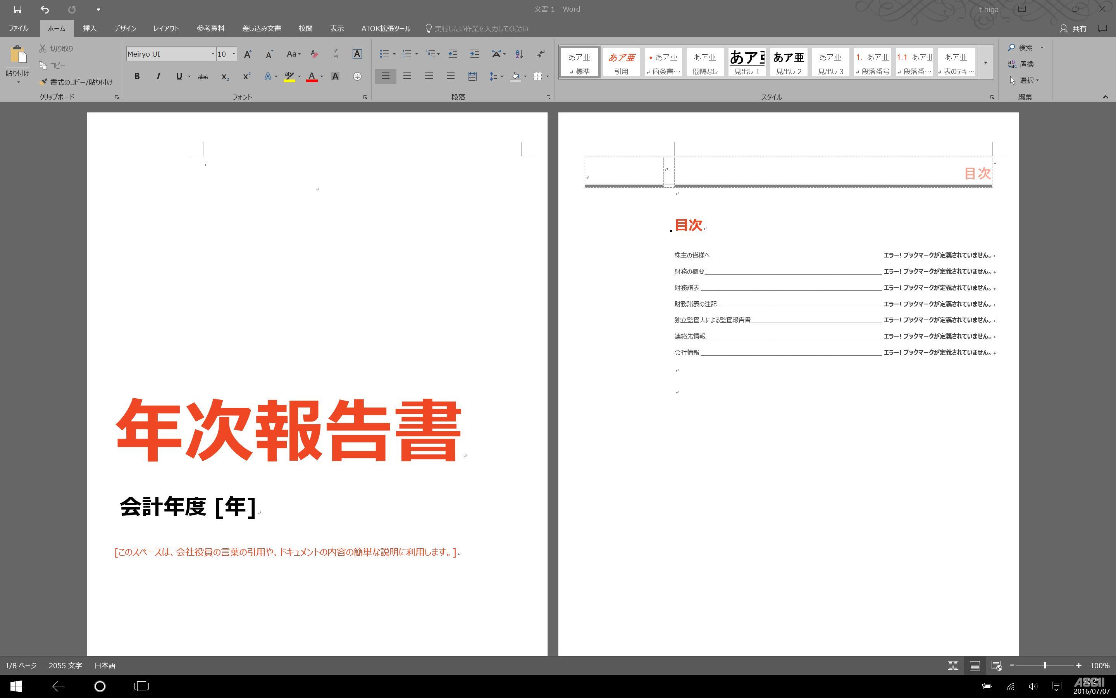Show or hide paragraph marks

pyautogui.click(x=541, y=54)
